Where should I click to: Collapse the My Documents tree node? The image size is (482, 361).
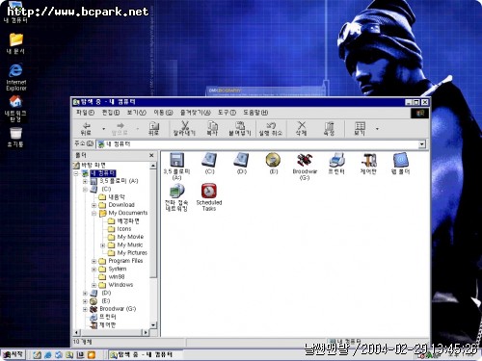[94, 213]
